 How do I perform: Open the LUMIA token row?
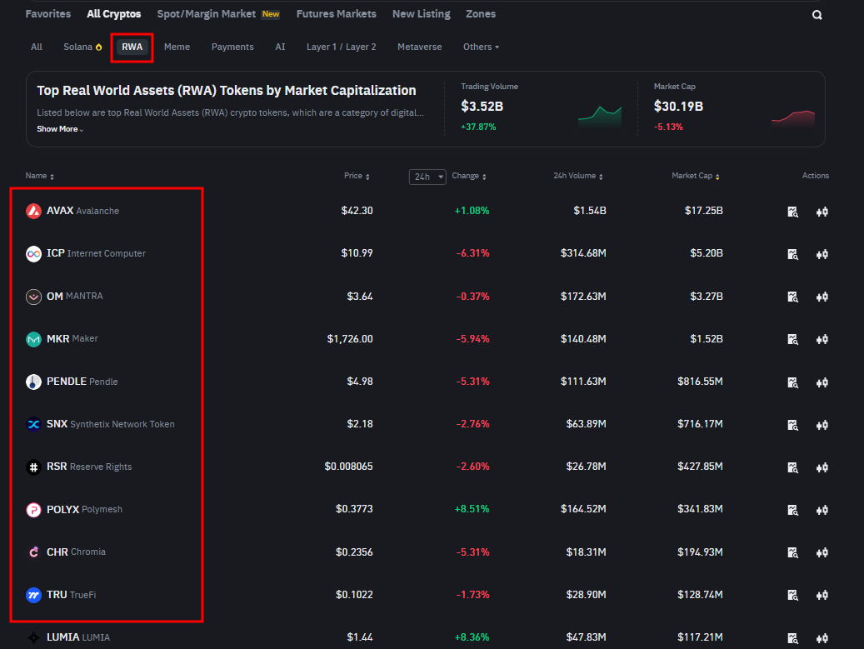pyautogui.click(x=427, y=637)
